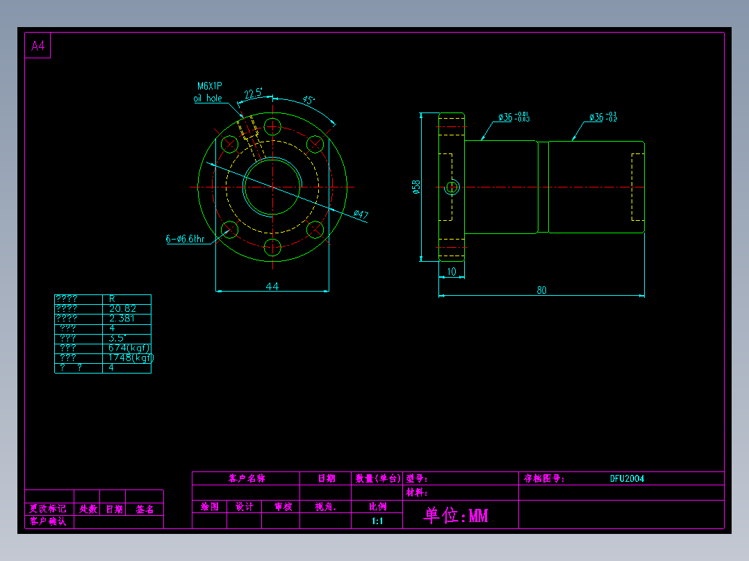The height and width of the screenshot is (561, 749).
Task: Select the 绘图 cell in title block
Action: (210, 507)
